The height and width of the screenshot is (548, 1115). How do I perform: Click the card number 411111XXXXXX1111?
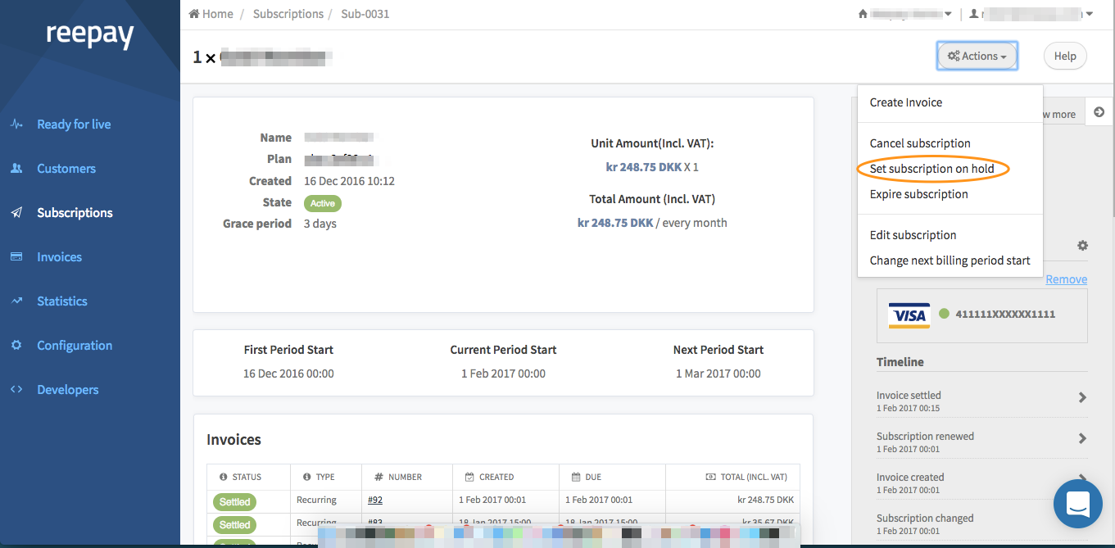click(x=1005, y=315)
